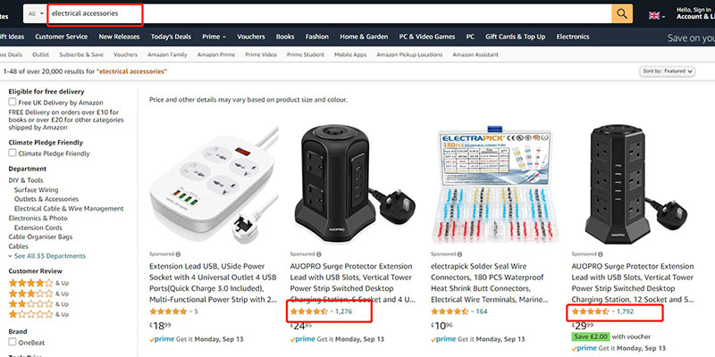The width and height of the screenshot is (715, 357).
Task: Open the electrapick Solder Seal Wire Connectors title
Action: pyautogui.click(x=488, y=283)
